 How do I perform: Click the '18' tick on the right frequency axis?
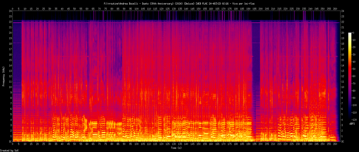coord(343,44)
